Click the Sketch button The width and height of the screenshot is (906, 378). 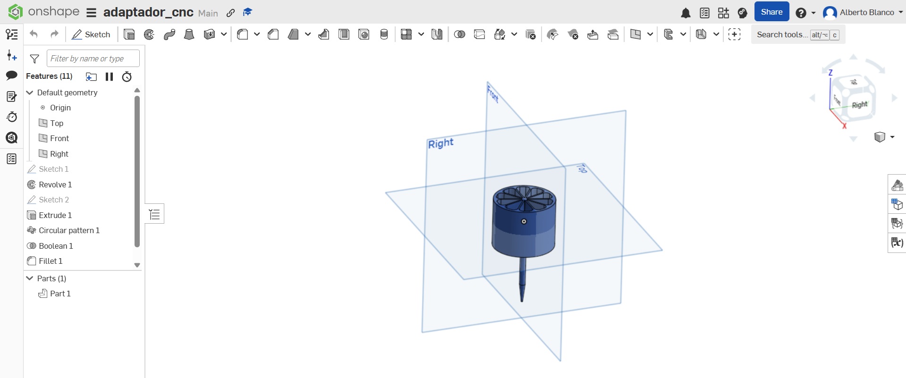tap(91, 34)
